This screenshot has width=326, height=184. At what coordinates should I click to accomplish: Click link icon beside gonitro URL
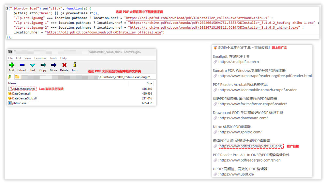coord(215,132)
